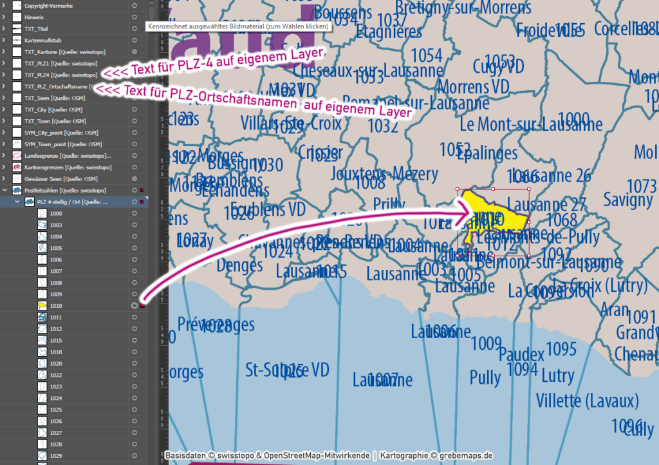This screenshot has height=465, width=659.
Task: Collapse the Postleitzahlen layer
Action: click(x=5, y=191)
